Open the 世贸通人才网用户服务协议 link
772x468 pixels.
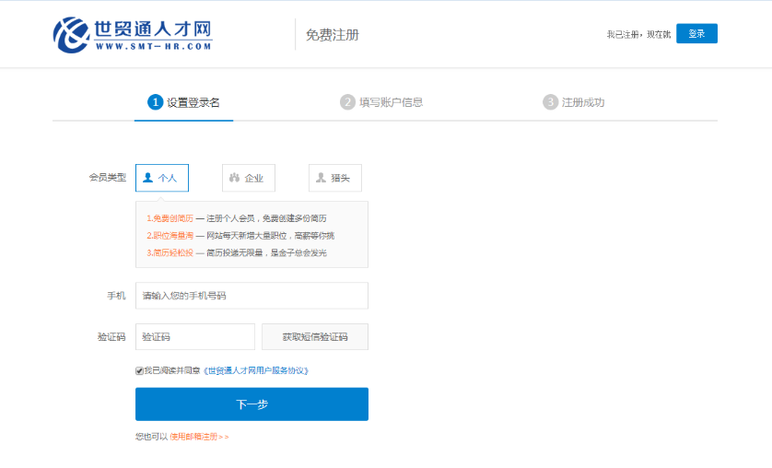pyautogui.click(x=256, y=370)
